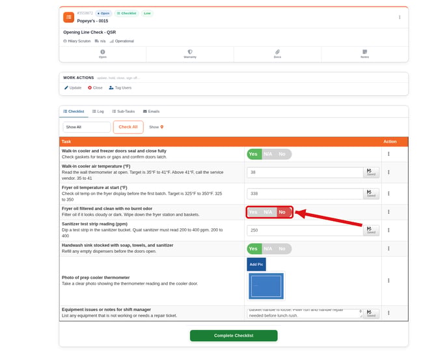Screen dimensions: 436x352
Task: Open action menu for handwash sink row
Action: 388,249
